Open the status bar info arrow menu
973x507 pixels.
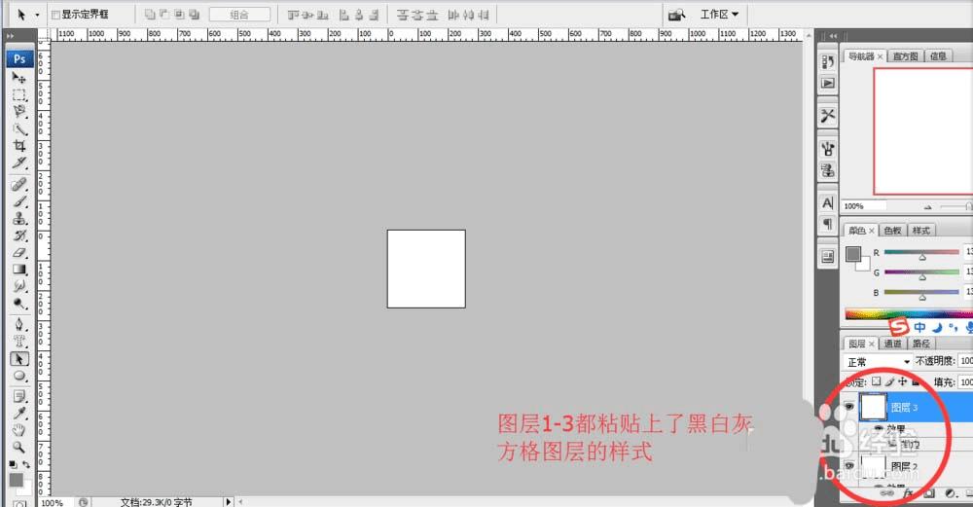[228, 501]
